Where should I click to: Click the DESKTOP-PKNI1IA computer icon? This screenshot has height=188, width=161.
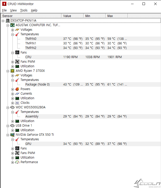pos(8,21)
